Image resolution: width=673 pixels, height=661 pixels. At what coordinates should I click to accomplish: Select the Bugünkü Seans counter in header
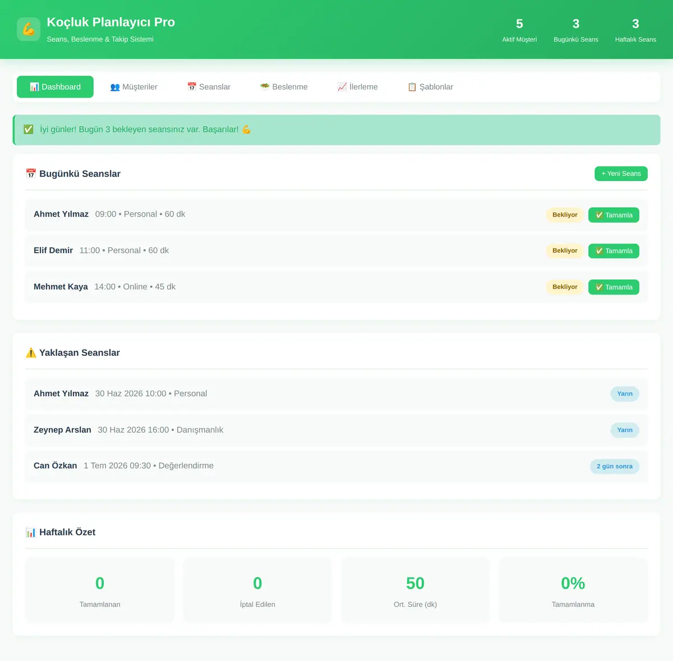pos(576,30)
